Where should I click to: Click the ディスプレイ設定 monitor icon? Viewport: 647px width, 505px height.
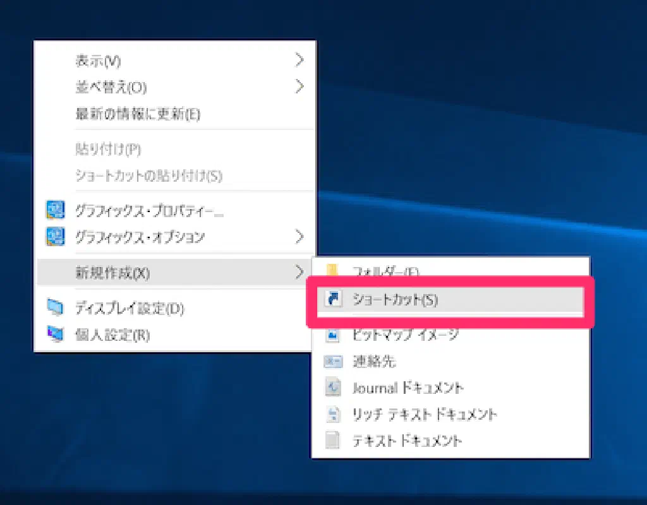coord(56,308)
